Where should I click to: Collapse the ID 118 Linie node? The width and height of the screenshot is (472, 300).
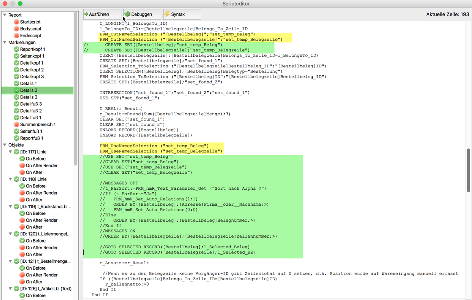(11, 179)
